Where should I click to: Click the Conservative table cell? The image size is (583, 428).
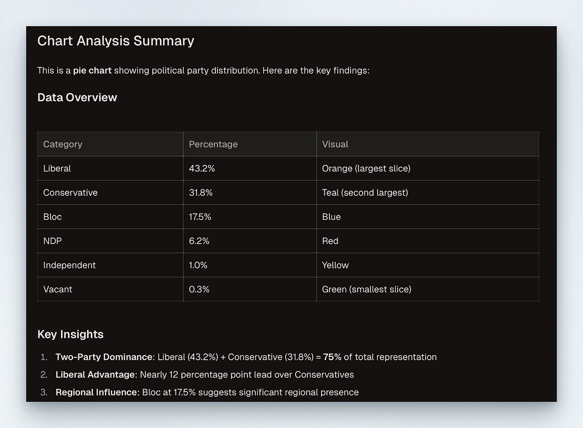pyautogui.click(x=110, y=192)
